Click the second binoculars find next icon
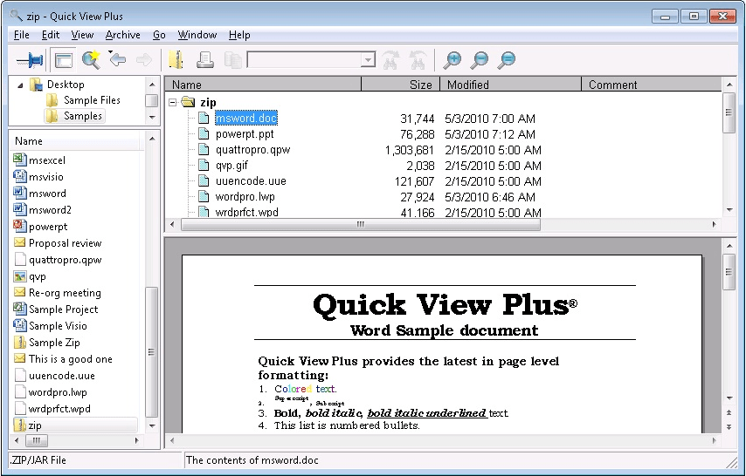 point(418,60)
